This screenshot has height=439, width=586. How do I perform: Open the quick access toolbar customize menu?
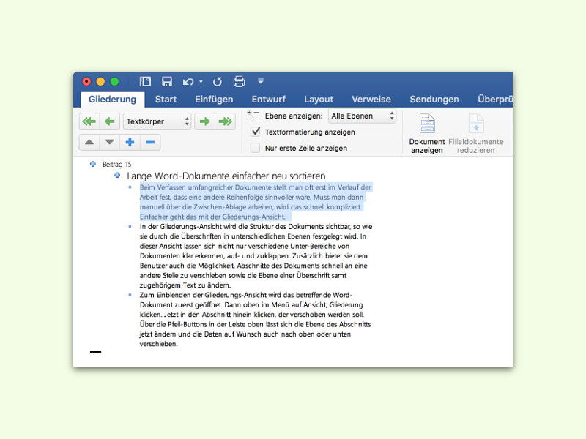click(261, 81)
